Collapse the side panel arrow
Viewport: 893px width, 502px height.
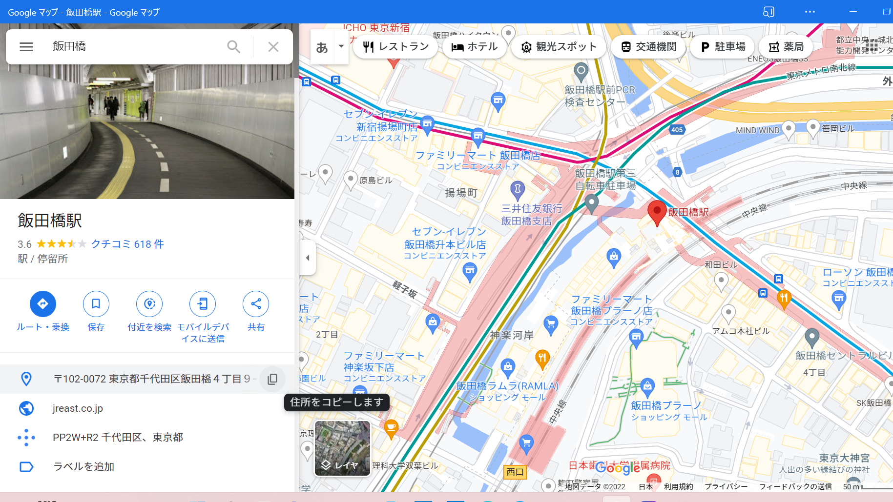pos(308,258)
